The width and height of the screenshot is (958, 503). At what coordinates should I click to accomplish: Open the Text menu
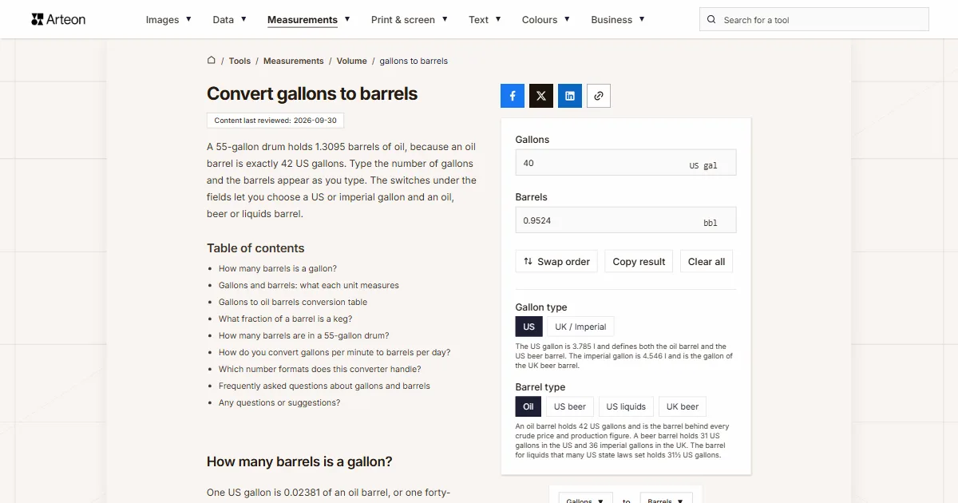coord(485,20)
